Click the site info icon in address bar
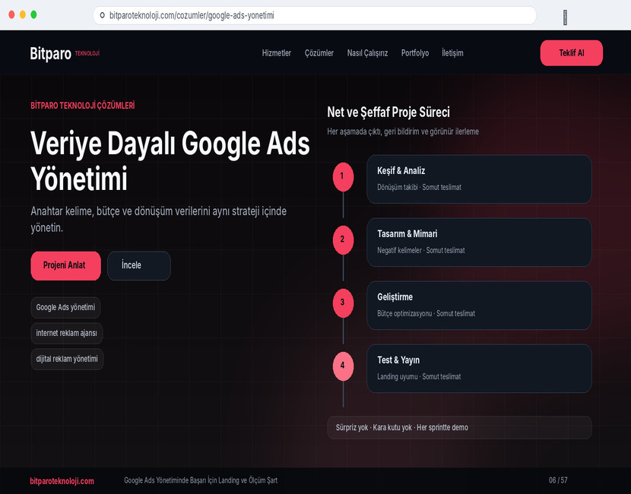This screenshot has width=631, height=494. coord(102,15)
